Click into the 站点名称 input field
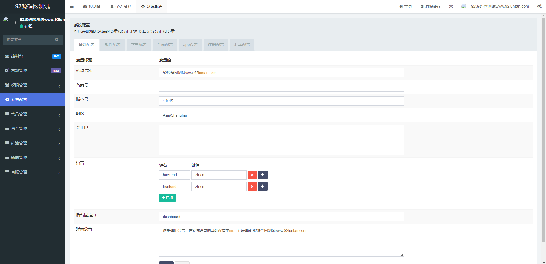Screen dimensions: 546x264 pos(281,73)
